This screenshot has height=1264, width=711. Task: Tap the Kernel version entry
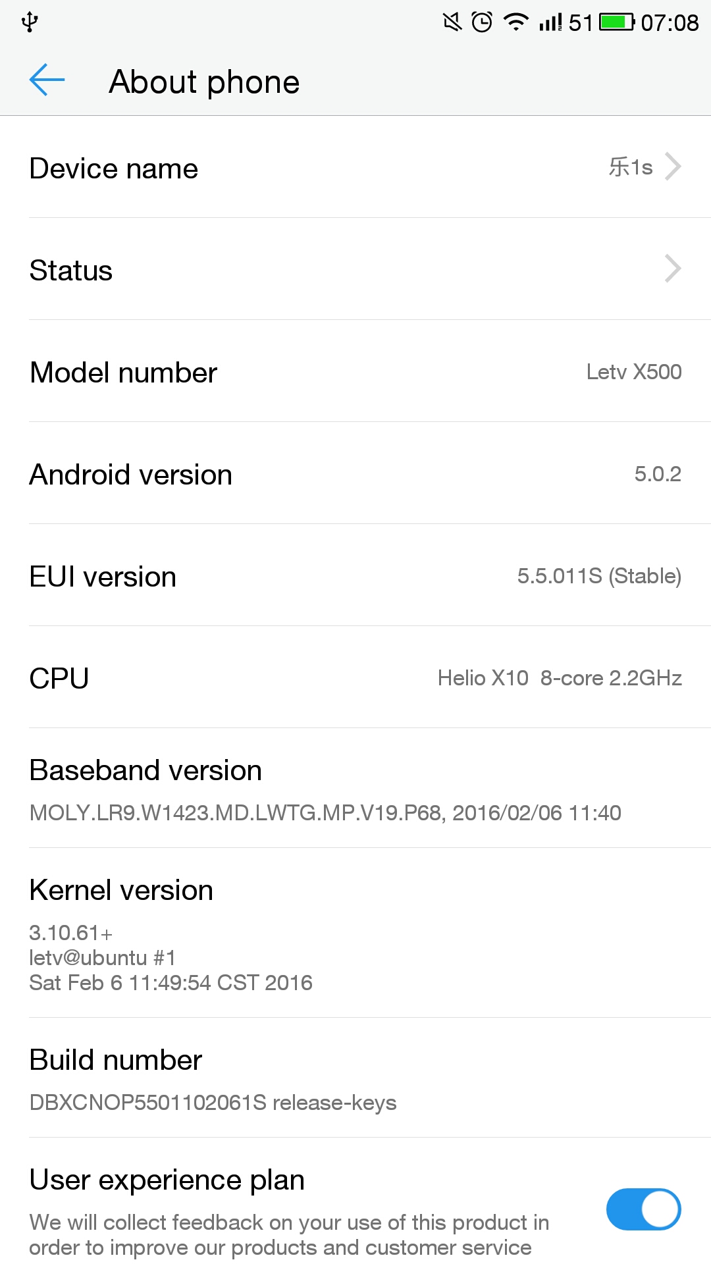[355, 934]
